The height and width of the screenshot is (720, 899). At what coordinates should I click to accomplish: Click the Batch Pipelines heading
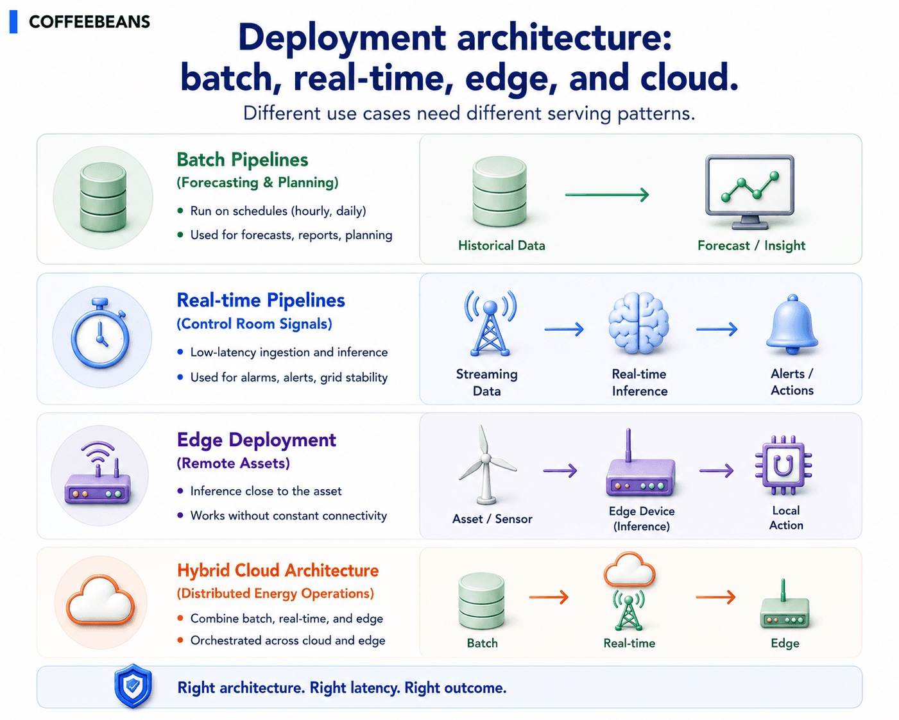pyautogui.click(x=243, y=160)
